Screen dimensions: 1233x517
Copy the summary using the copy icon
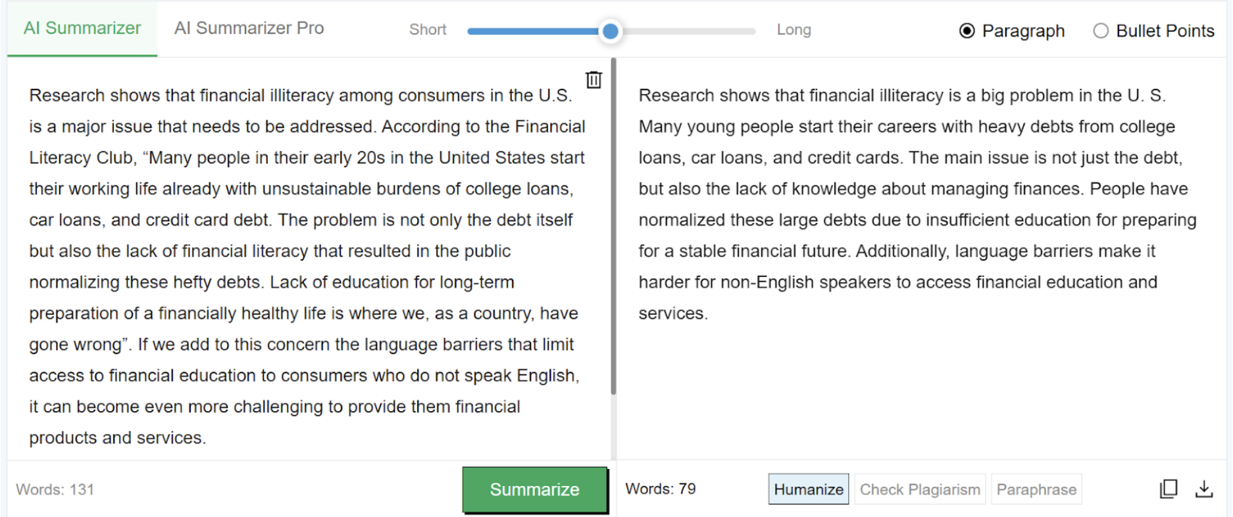[1169, 489]
